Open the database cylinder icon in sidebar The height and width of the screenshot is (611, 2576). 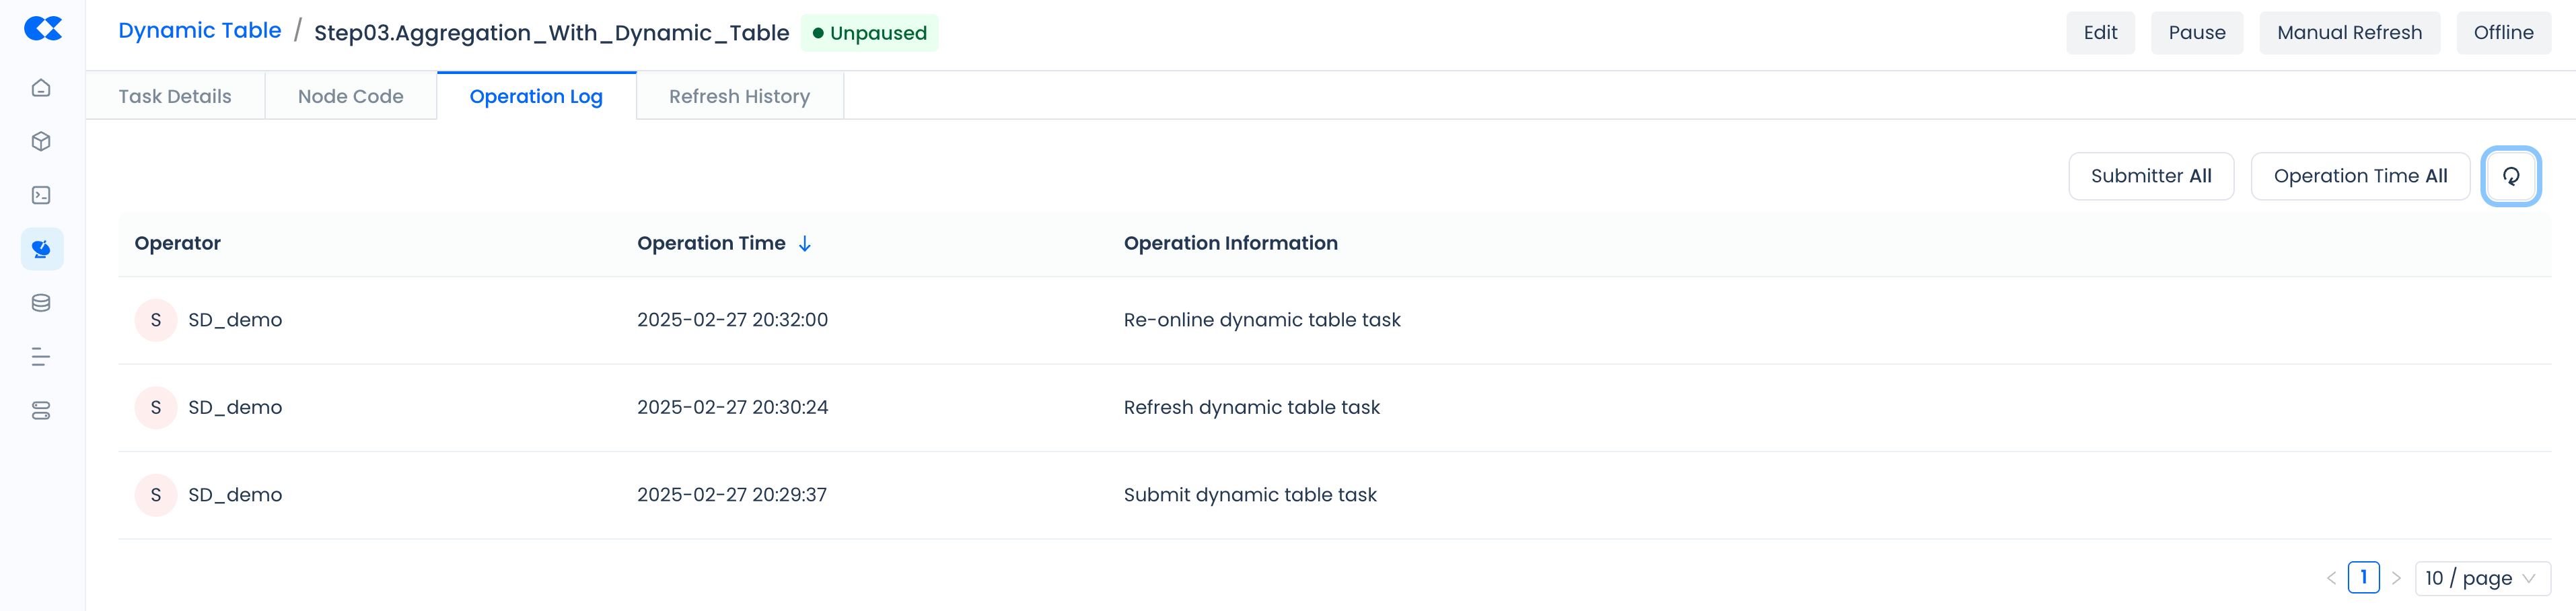41,303
